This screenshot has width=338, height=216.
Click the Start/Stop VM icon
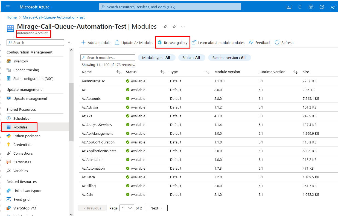click(9, 208)
